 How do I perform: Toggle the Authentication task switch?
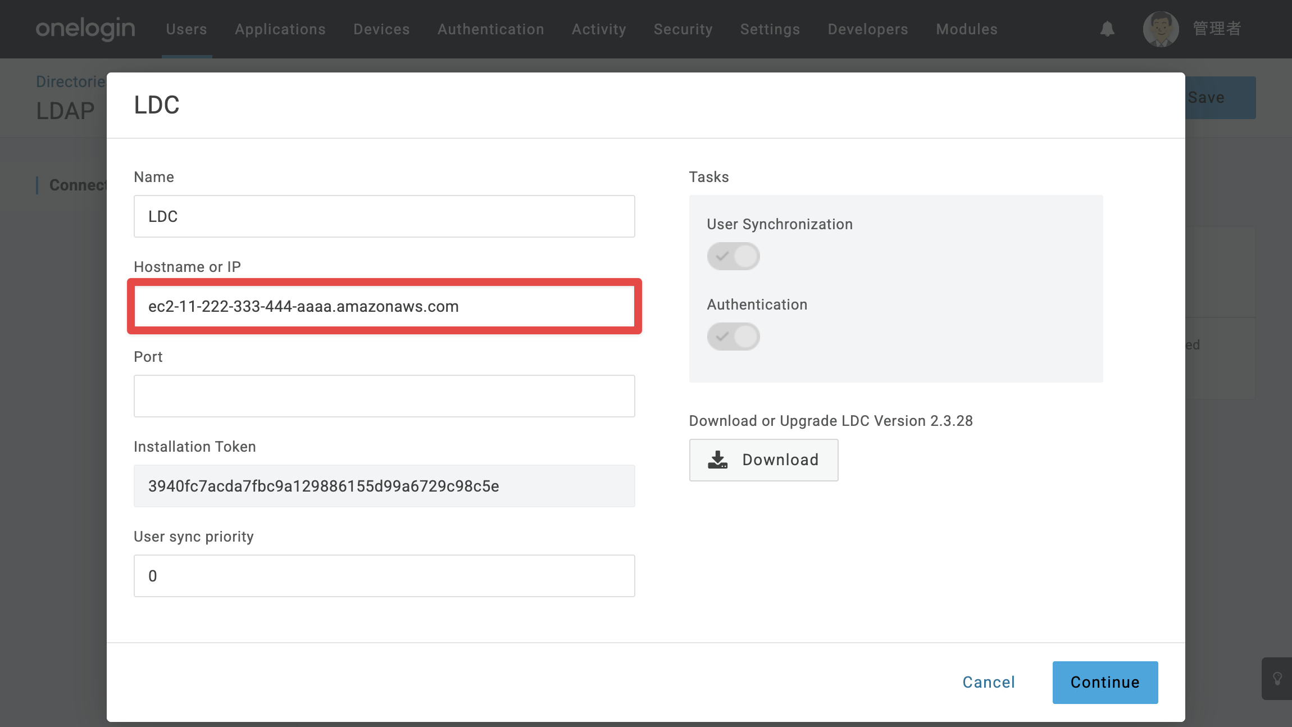[x=733, y=337]
